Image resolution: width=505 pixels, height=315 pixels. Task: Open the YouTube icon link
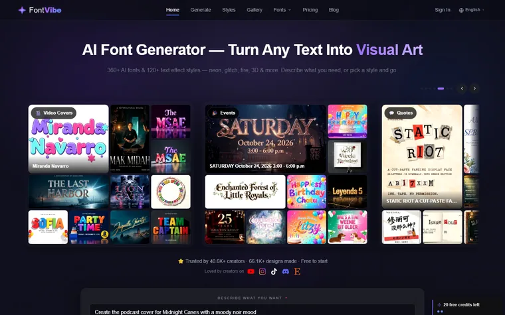[251, 272]
